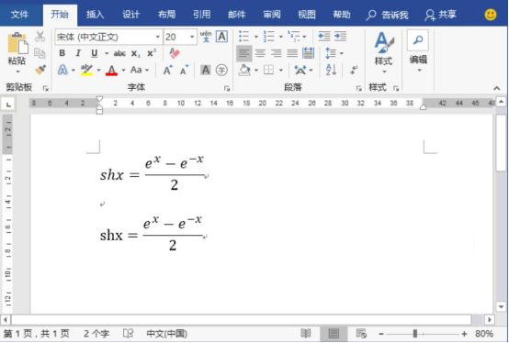Switch to 引用 References tab
The height and width of the screenshot is (343, 509).
click(201, 15)
